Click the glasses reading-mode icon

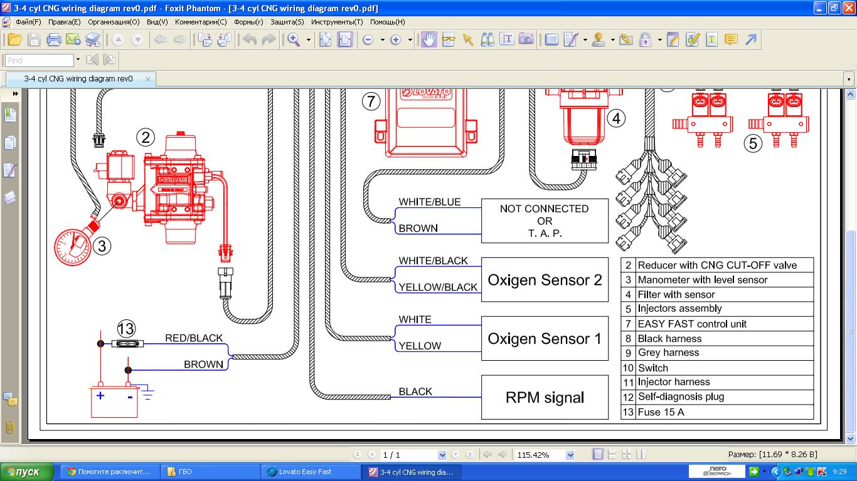(448, 39)
